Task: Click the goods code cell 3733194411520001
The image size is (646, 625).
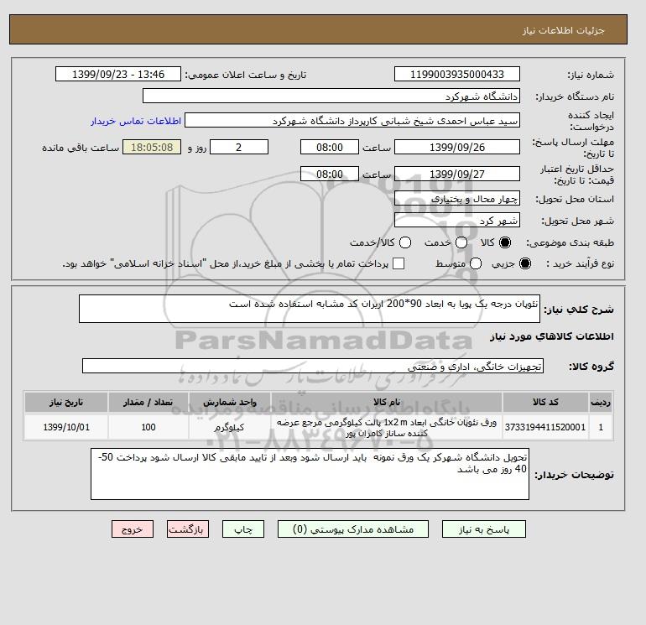Action: [x=545, y=427]
